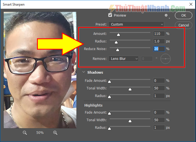Click the Radius field showing 1.0
196x142 pixels.
pos(159,41)
